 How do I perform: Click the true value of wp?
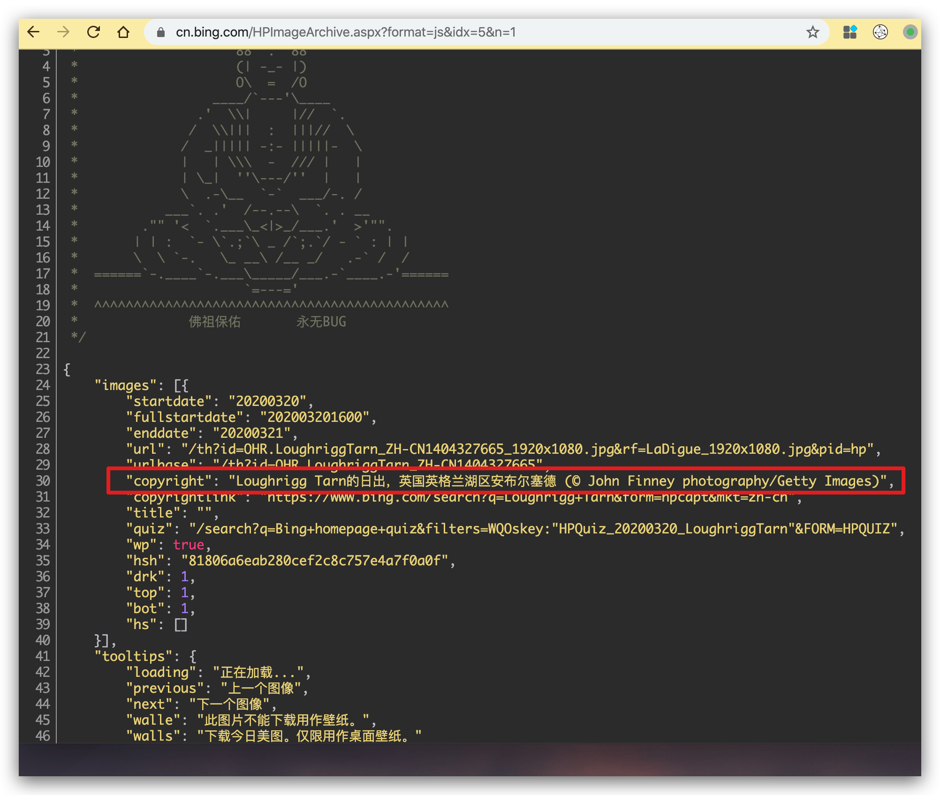189,545
